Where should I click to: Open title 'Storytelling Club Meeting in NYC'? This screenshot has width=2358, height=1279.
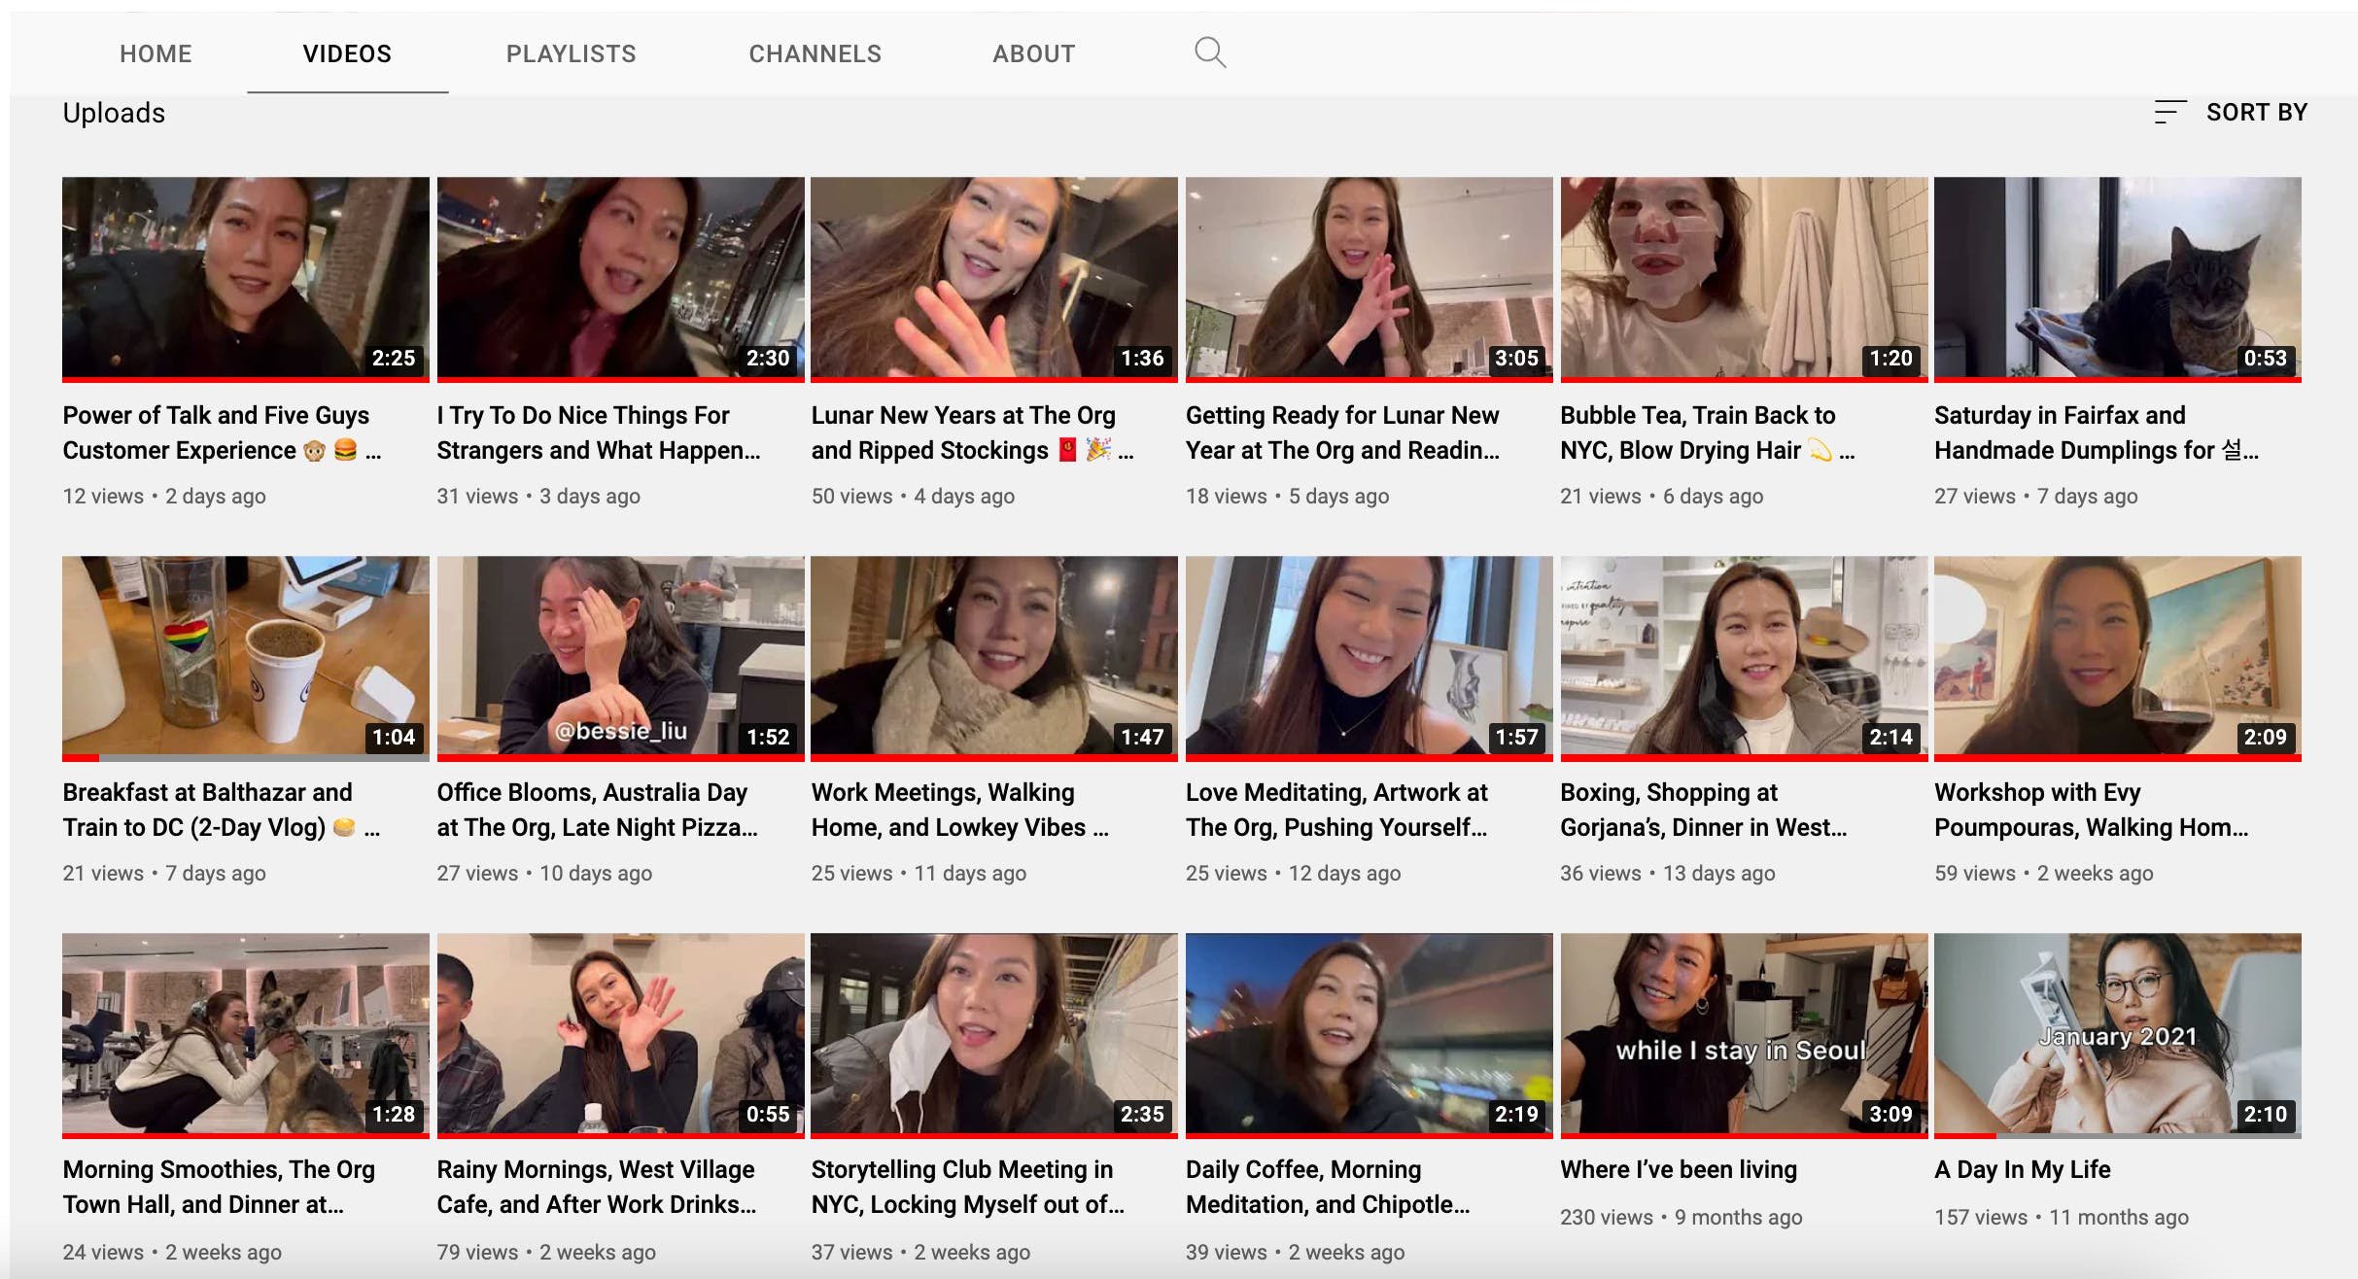(x=968, y=1187)
